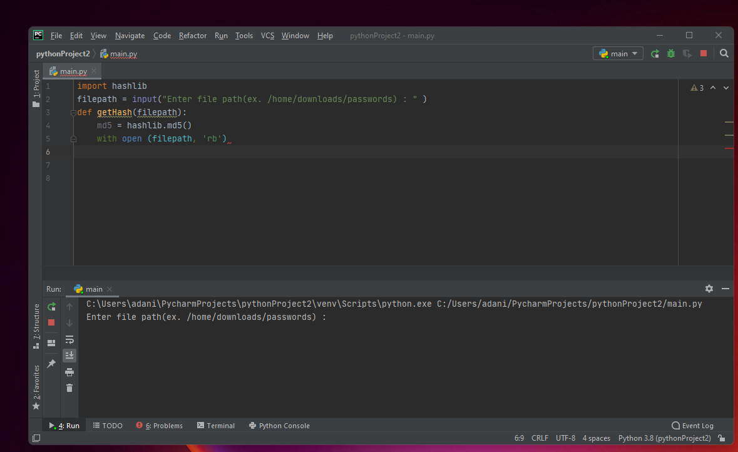The height and width of the screenshot is (452, 738).
Task: Open the Run menu
Action: (221, 36)
